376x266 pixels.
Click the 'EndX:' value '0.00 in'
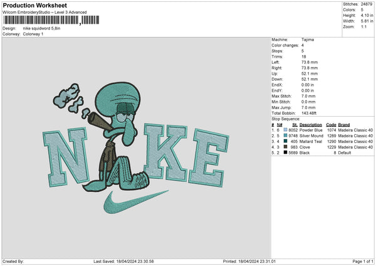[308, 85]
